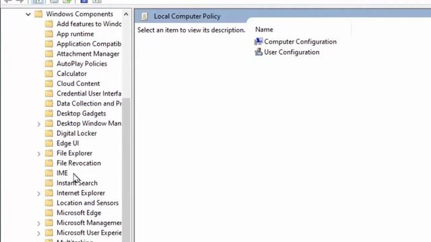This screenshot has height=242, width=431.
Task: Select the Edge UI tree item
Action: 67,143
